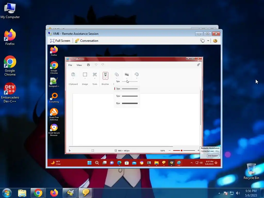Open Chrome from the host taskbar

38,193
